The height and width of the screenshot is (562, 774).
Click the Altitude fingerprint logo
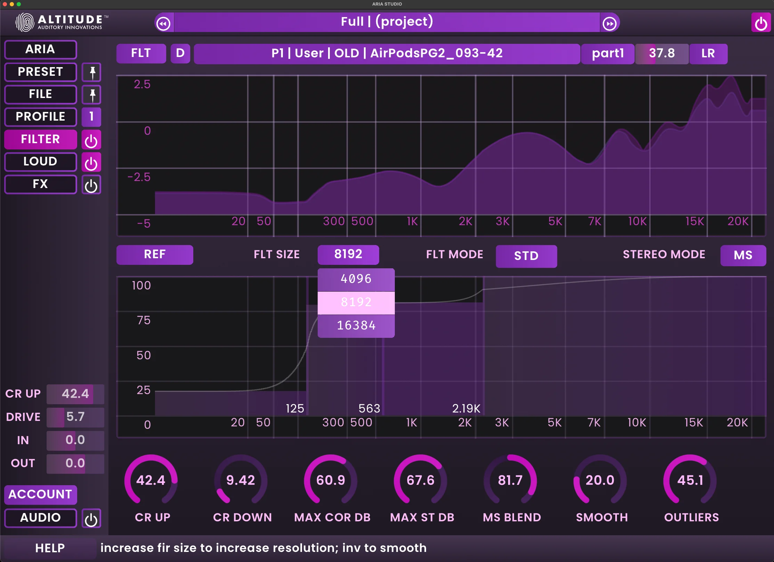25,22
